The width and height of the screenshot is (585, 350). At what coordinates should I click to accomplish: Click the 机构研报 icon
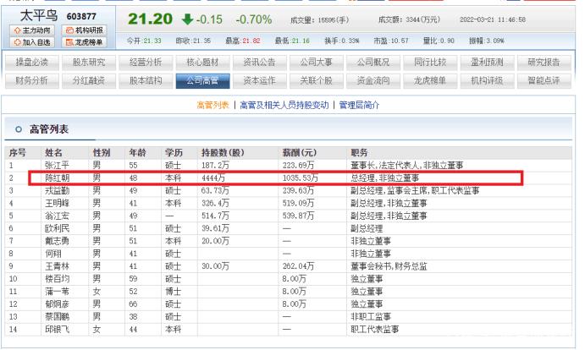pyautogui.click(x=69, y=30)
